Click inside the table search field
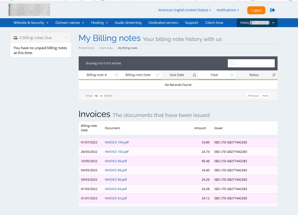This screenshot has height=215, width=298. [x=253, y=63]
